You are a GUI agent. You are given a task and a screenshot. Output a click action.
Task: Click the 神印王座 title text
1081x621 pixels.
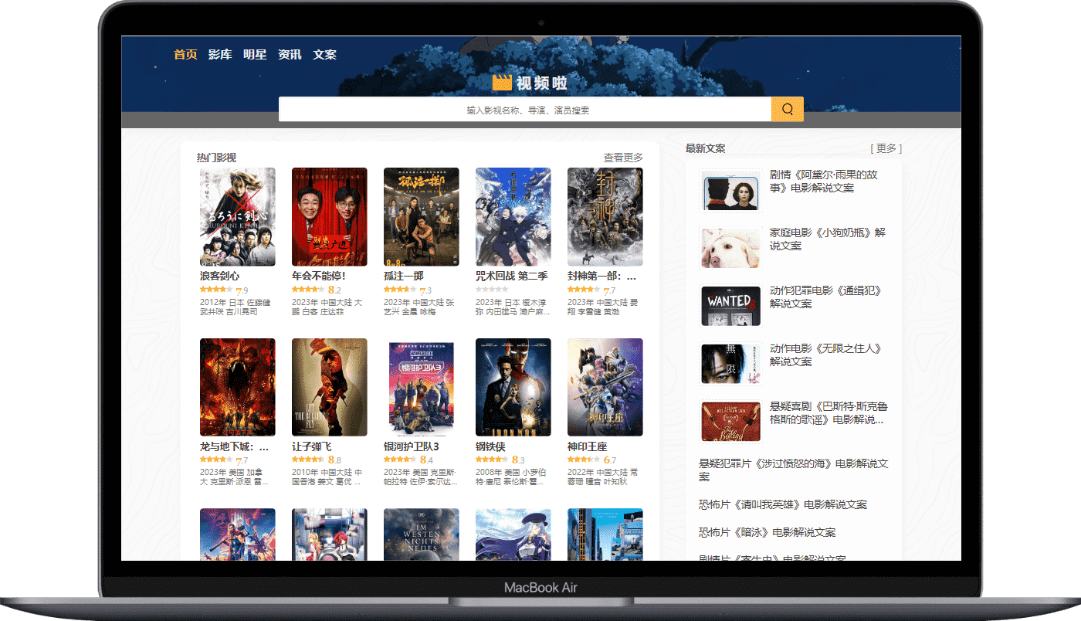588,446
